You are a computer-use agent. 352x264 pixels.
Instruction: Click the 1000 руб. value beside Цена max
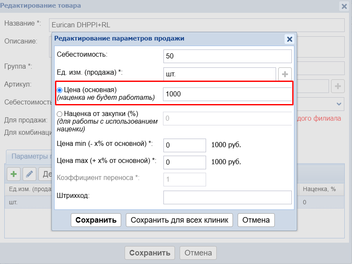click(226, 162)
